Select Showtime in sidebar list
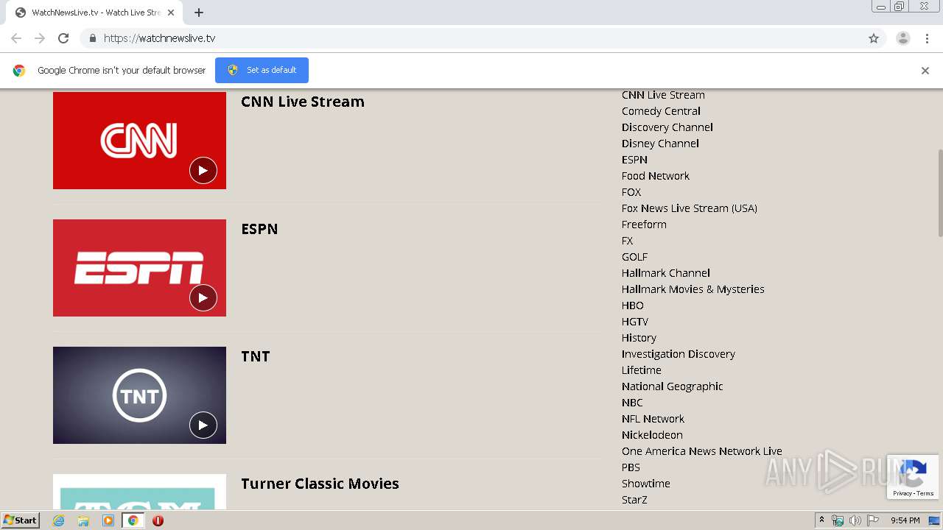The width and height of the screenshot is (943, 530). pyautogui.click(x=646, y=484)
